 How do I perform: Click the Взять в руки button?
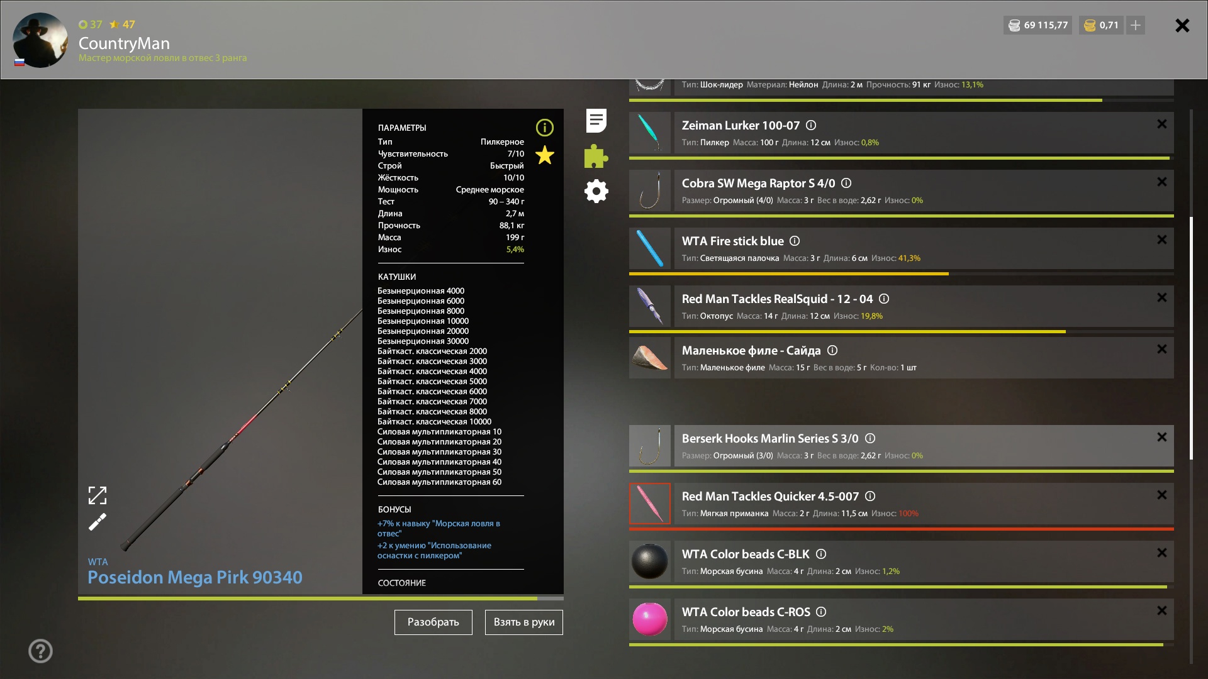tap(523, 622)
